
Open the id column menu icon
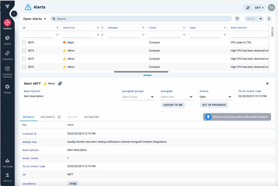point(57,28)
